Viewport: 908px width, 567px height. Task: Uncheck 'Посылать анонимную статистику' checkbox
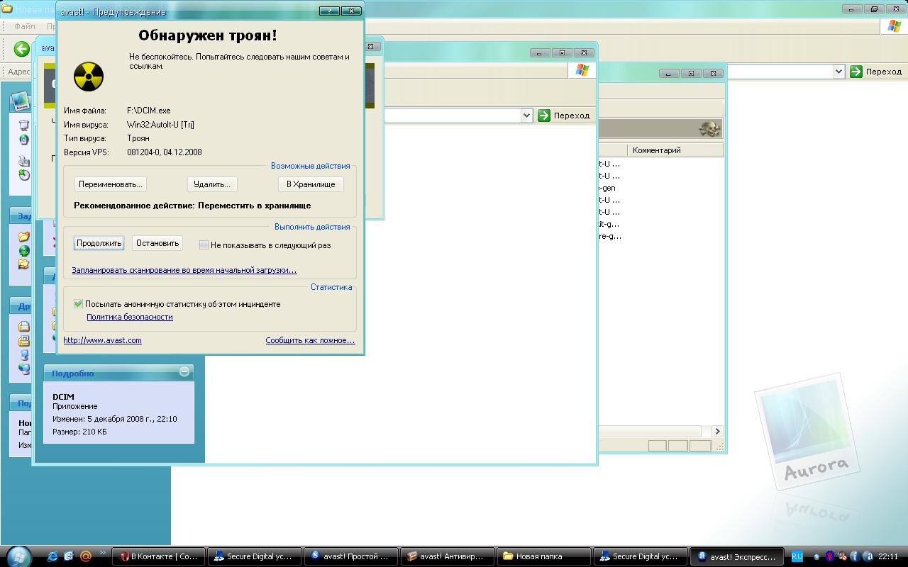pyautogui.click(x=78, y=304)
